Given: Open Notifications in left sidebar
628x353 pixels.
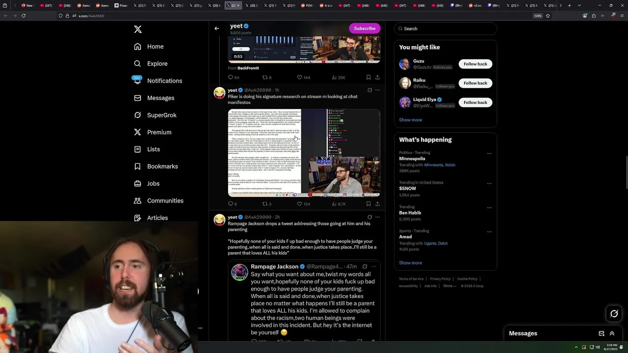Looking at the screenshot, I should pyautogui.click(x=157, y=81).
